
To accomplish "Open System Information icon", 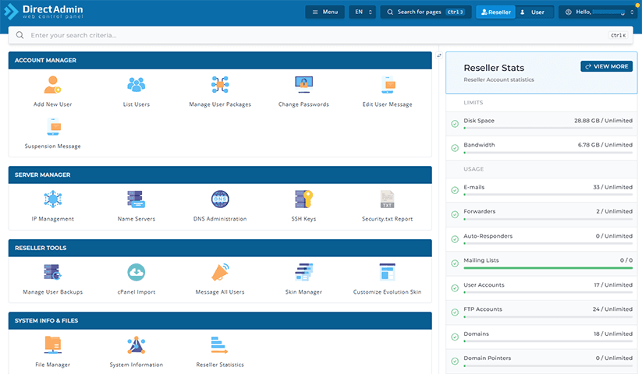I will click(x=137, y=345).
